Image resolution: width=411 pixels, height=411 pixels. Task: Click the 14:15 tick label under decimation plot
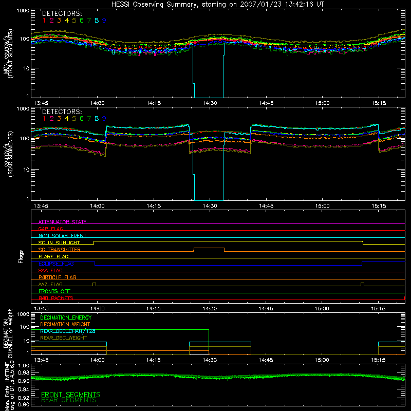(x=153, y=360)
